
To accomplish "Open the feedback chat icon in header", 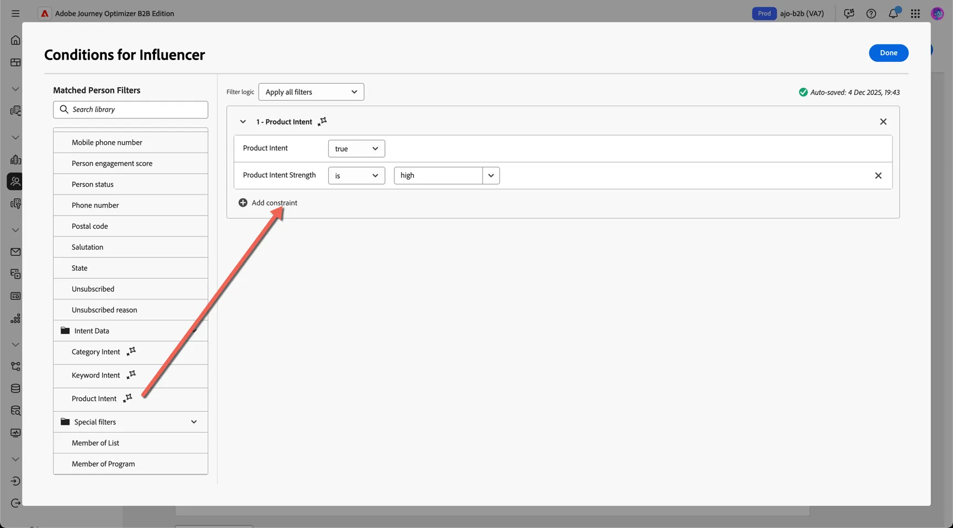I will [x=849, y=13].
